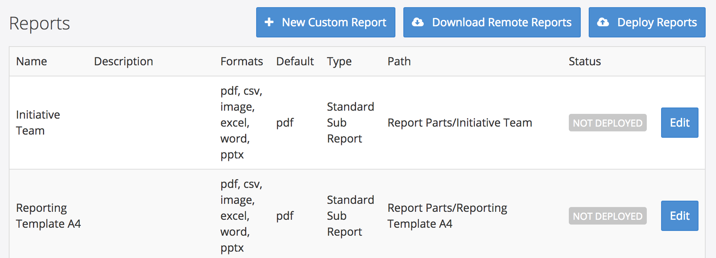
Task: Click the Initiative Team report name
Action: [38, 123]
